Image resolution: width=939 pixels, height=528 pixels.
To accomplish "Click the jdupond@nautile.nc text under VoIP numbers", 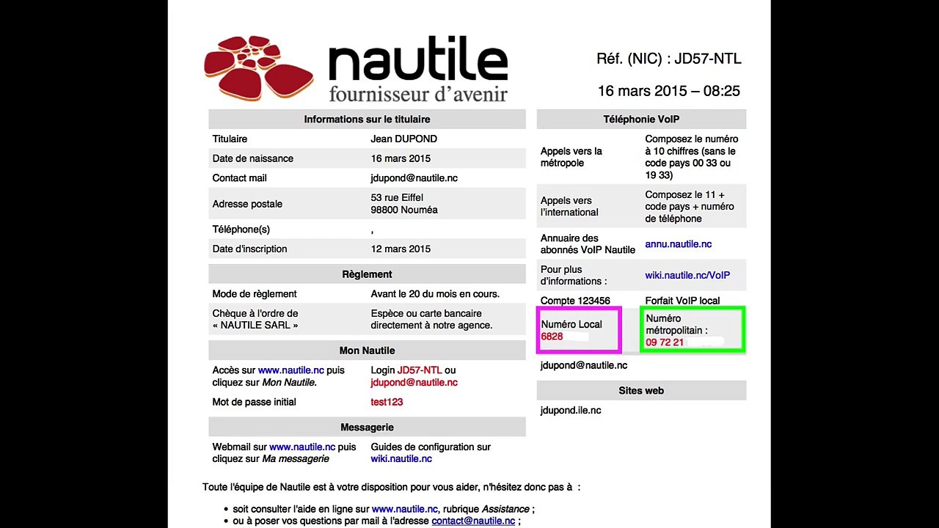I will pyautogui.click(x=584, y=365).
